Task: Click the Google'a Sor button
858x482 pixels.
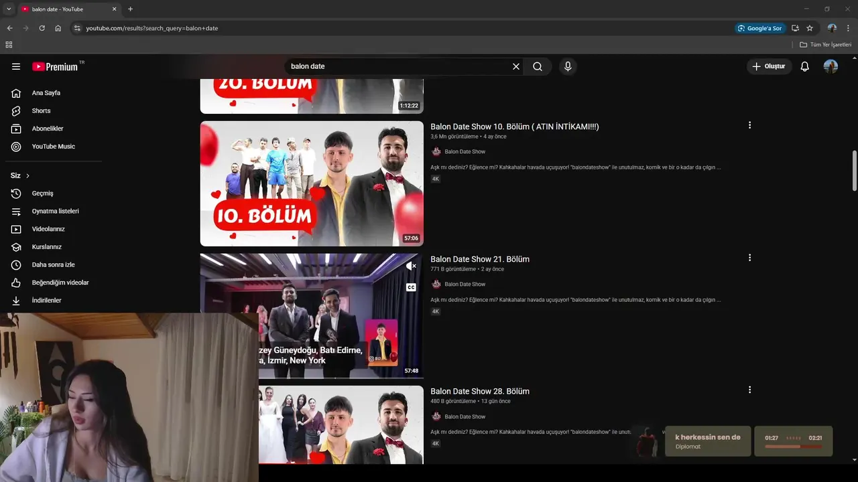Action: [x=760, y=28]
